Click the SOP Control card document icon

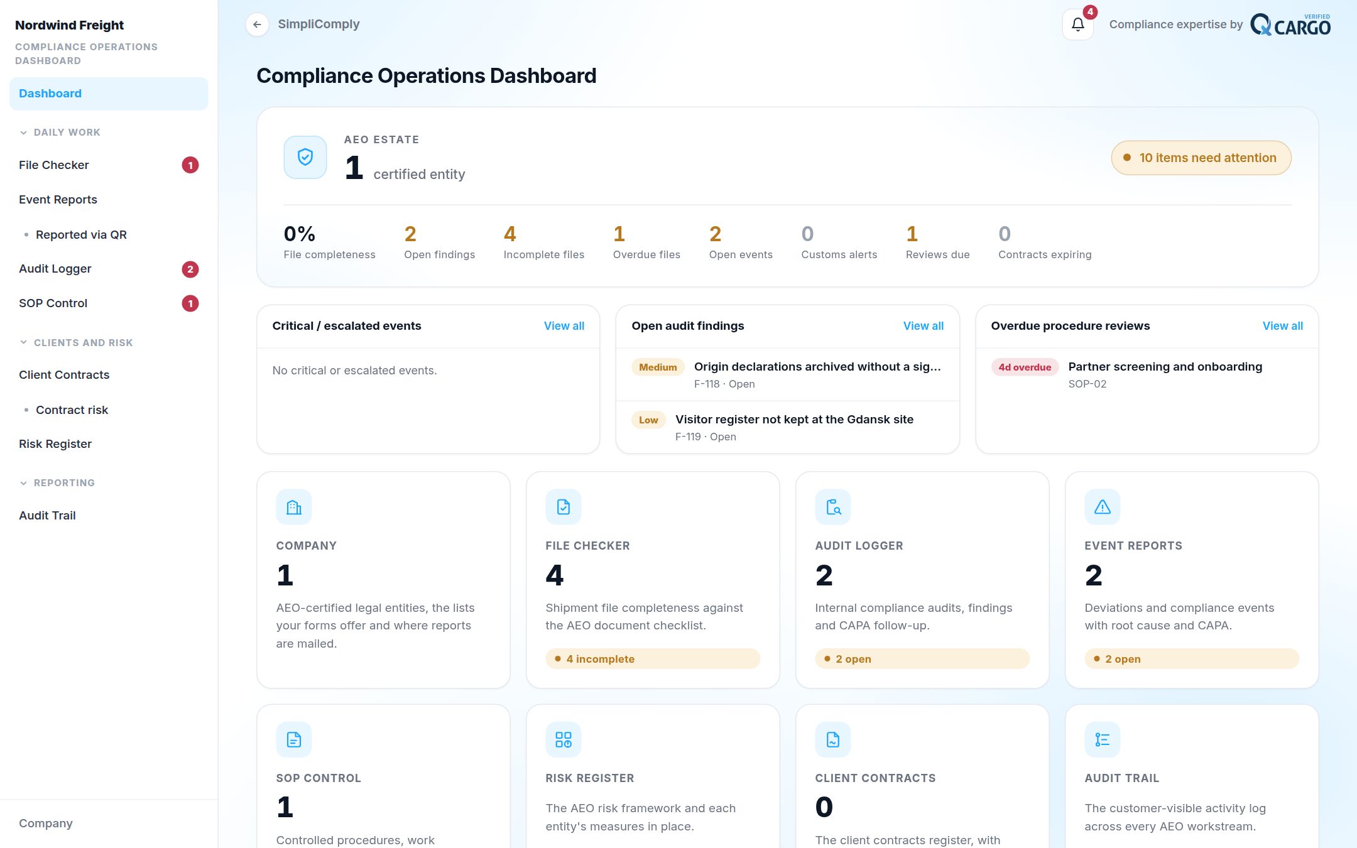pyautogui.click(x=294, y=739)
